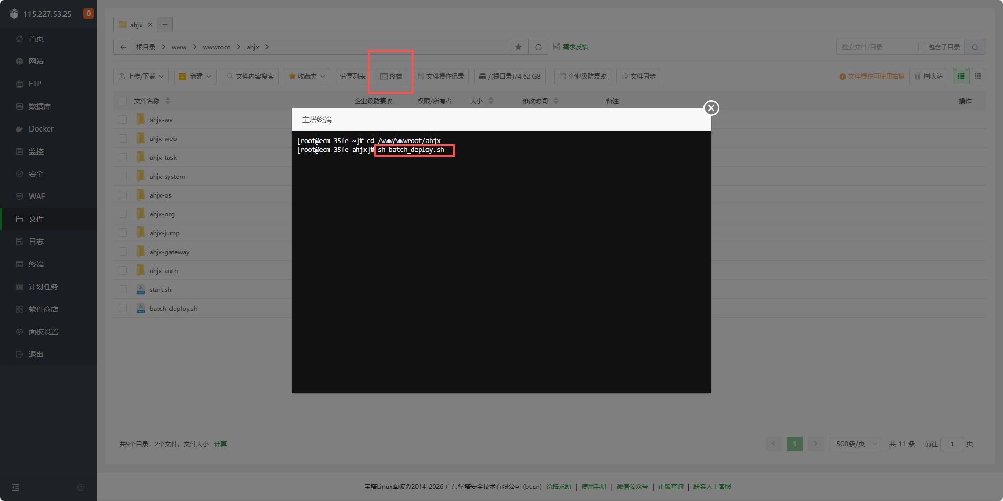Open the 回收站 recycle bin button
1003x501 pixels.
pyautogui.click(x=928, y=76)
